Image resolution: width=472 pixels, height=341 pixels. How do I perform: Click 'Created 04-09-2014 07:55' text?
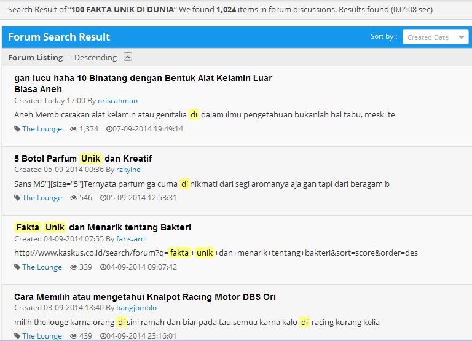(59, 239)
